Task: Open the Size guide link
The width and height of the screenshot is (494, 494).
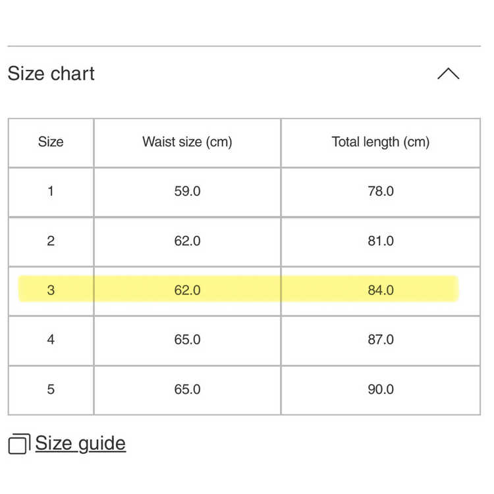Action: pyautogui.click(x=80, y=443)
